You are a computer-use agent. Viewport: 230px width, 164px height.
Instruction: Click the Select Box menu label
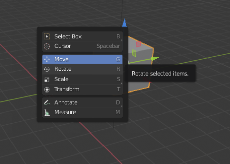68,37
